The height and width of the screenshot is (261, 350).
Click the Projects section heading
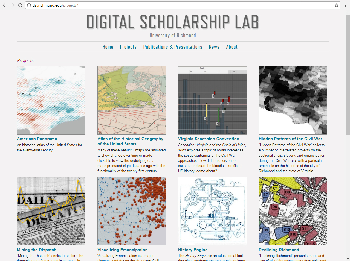click(x=25, y=61)
